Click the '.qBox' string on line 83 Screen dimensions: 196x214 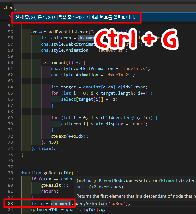click(x=117, y=204)
